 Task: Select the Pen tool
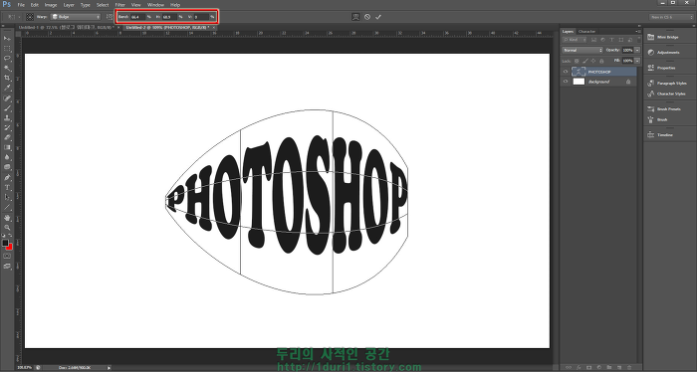[x=7, y=177]
